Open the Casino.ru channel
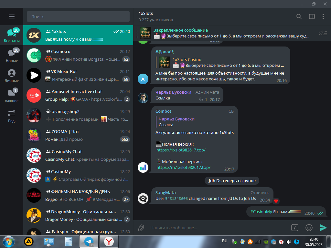This screenshot has height=248, width=331. 78,55
